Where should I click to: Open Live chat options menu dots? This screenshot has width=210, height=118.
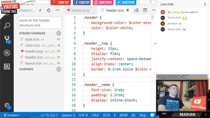click(x=205, y=4)
